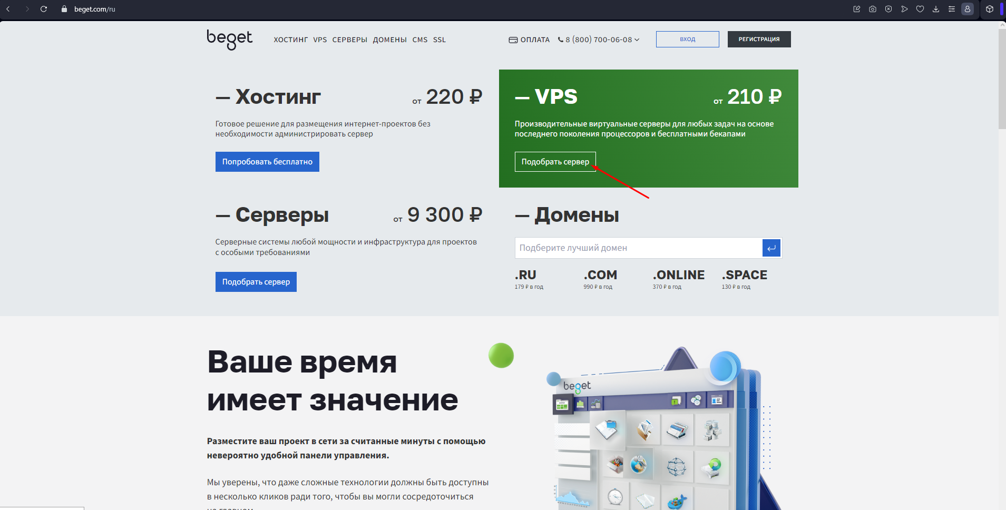1006x510 pixels.
Task: Open CMS menu item
Action: coord(420,40)
